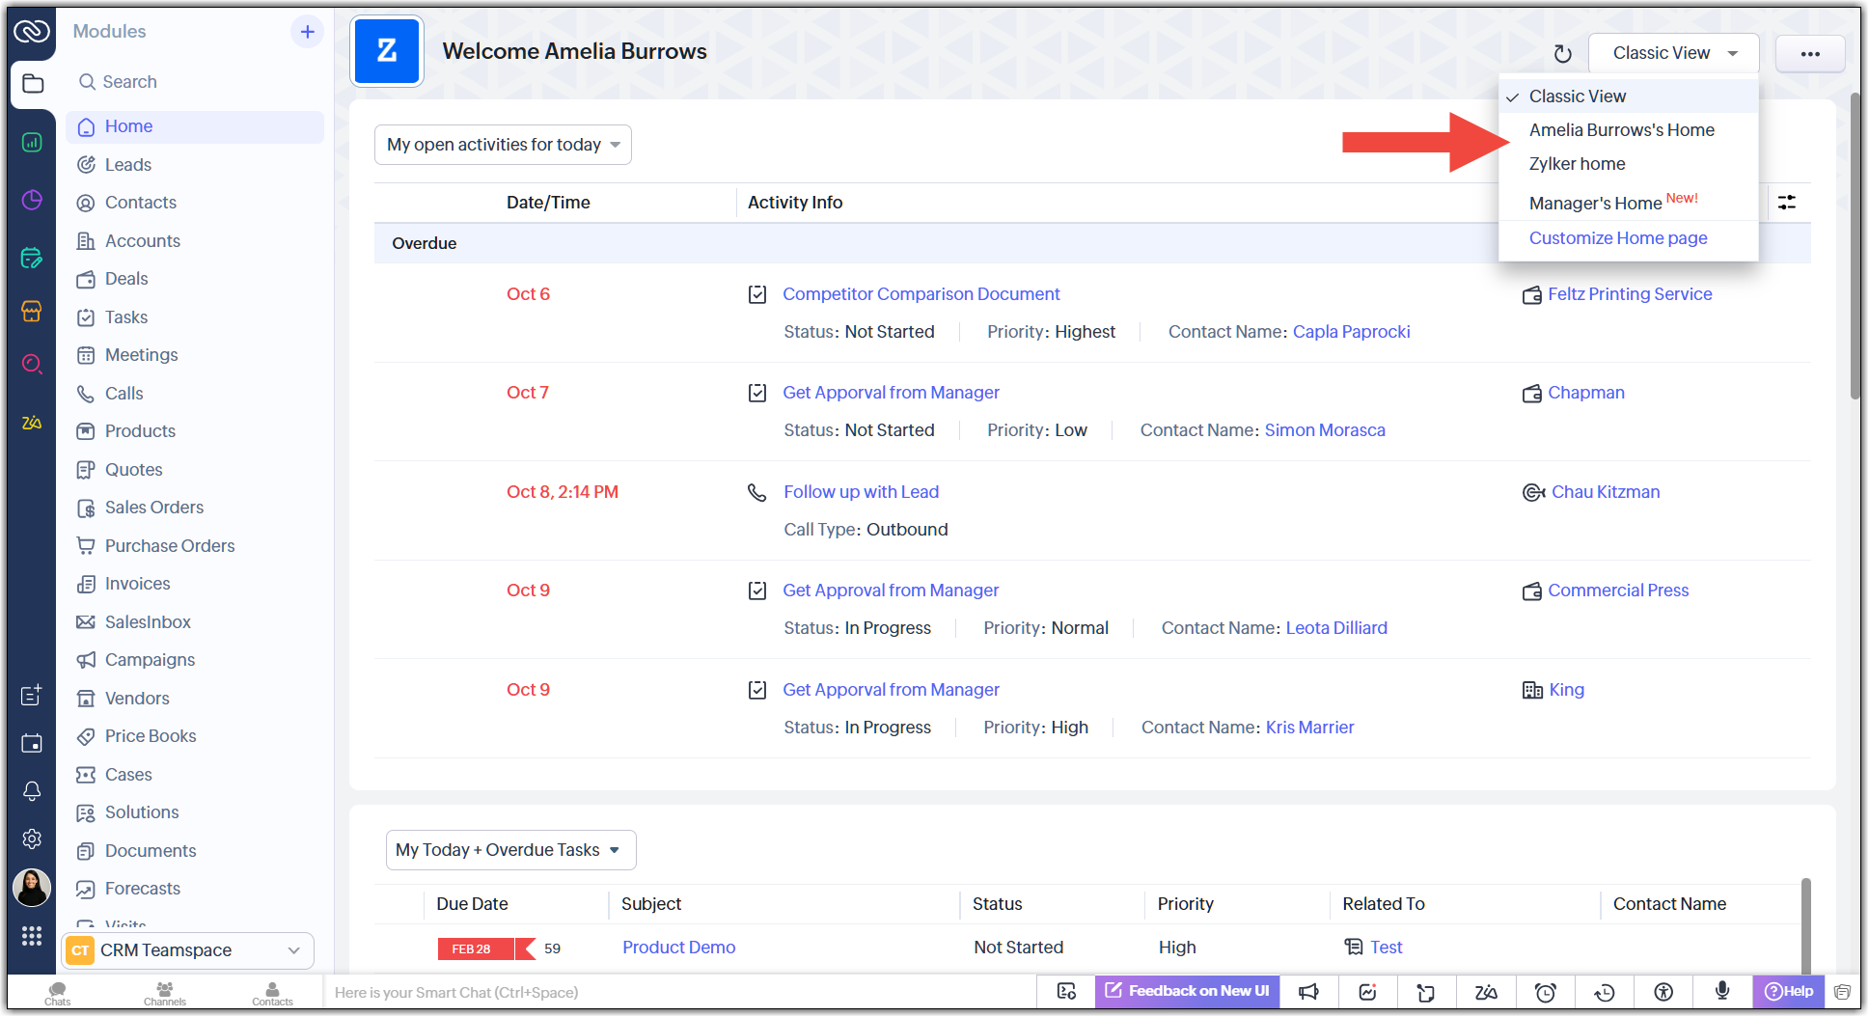
Task: Open the alarm clock reminders icon
Action: pos(1545,992)
